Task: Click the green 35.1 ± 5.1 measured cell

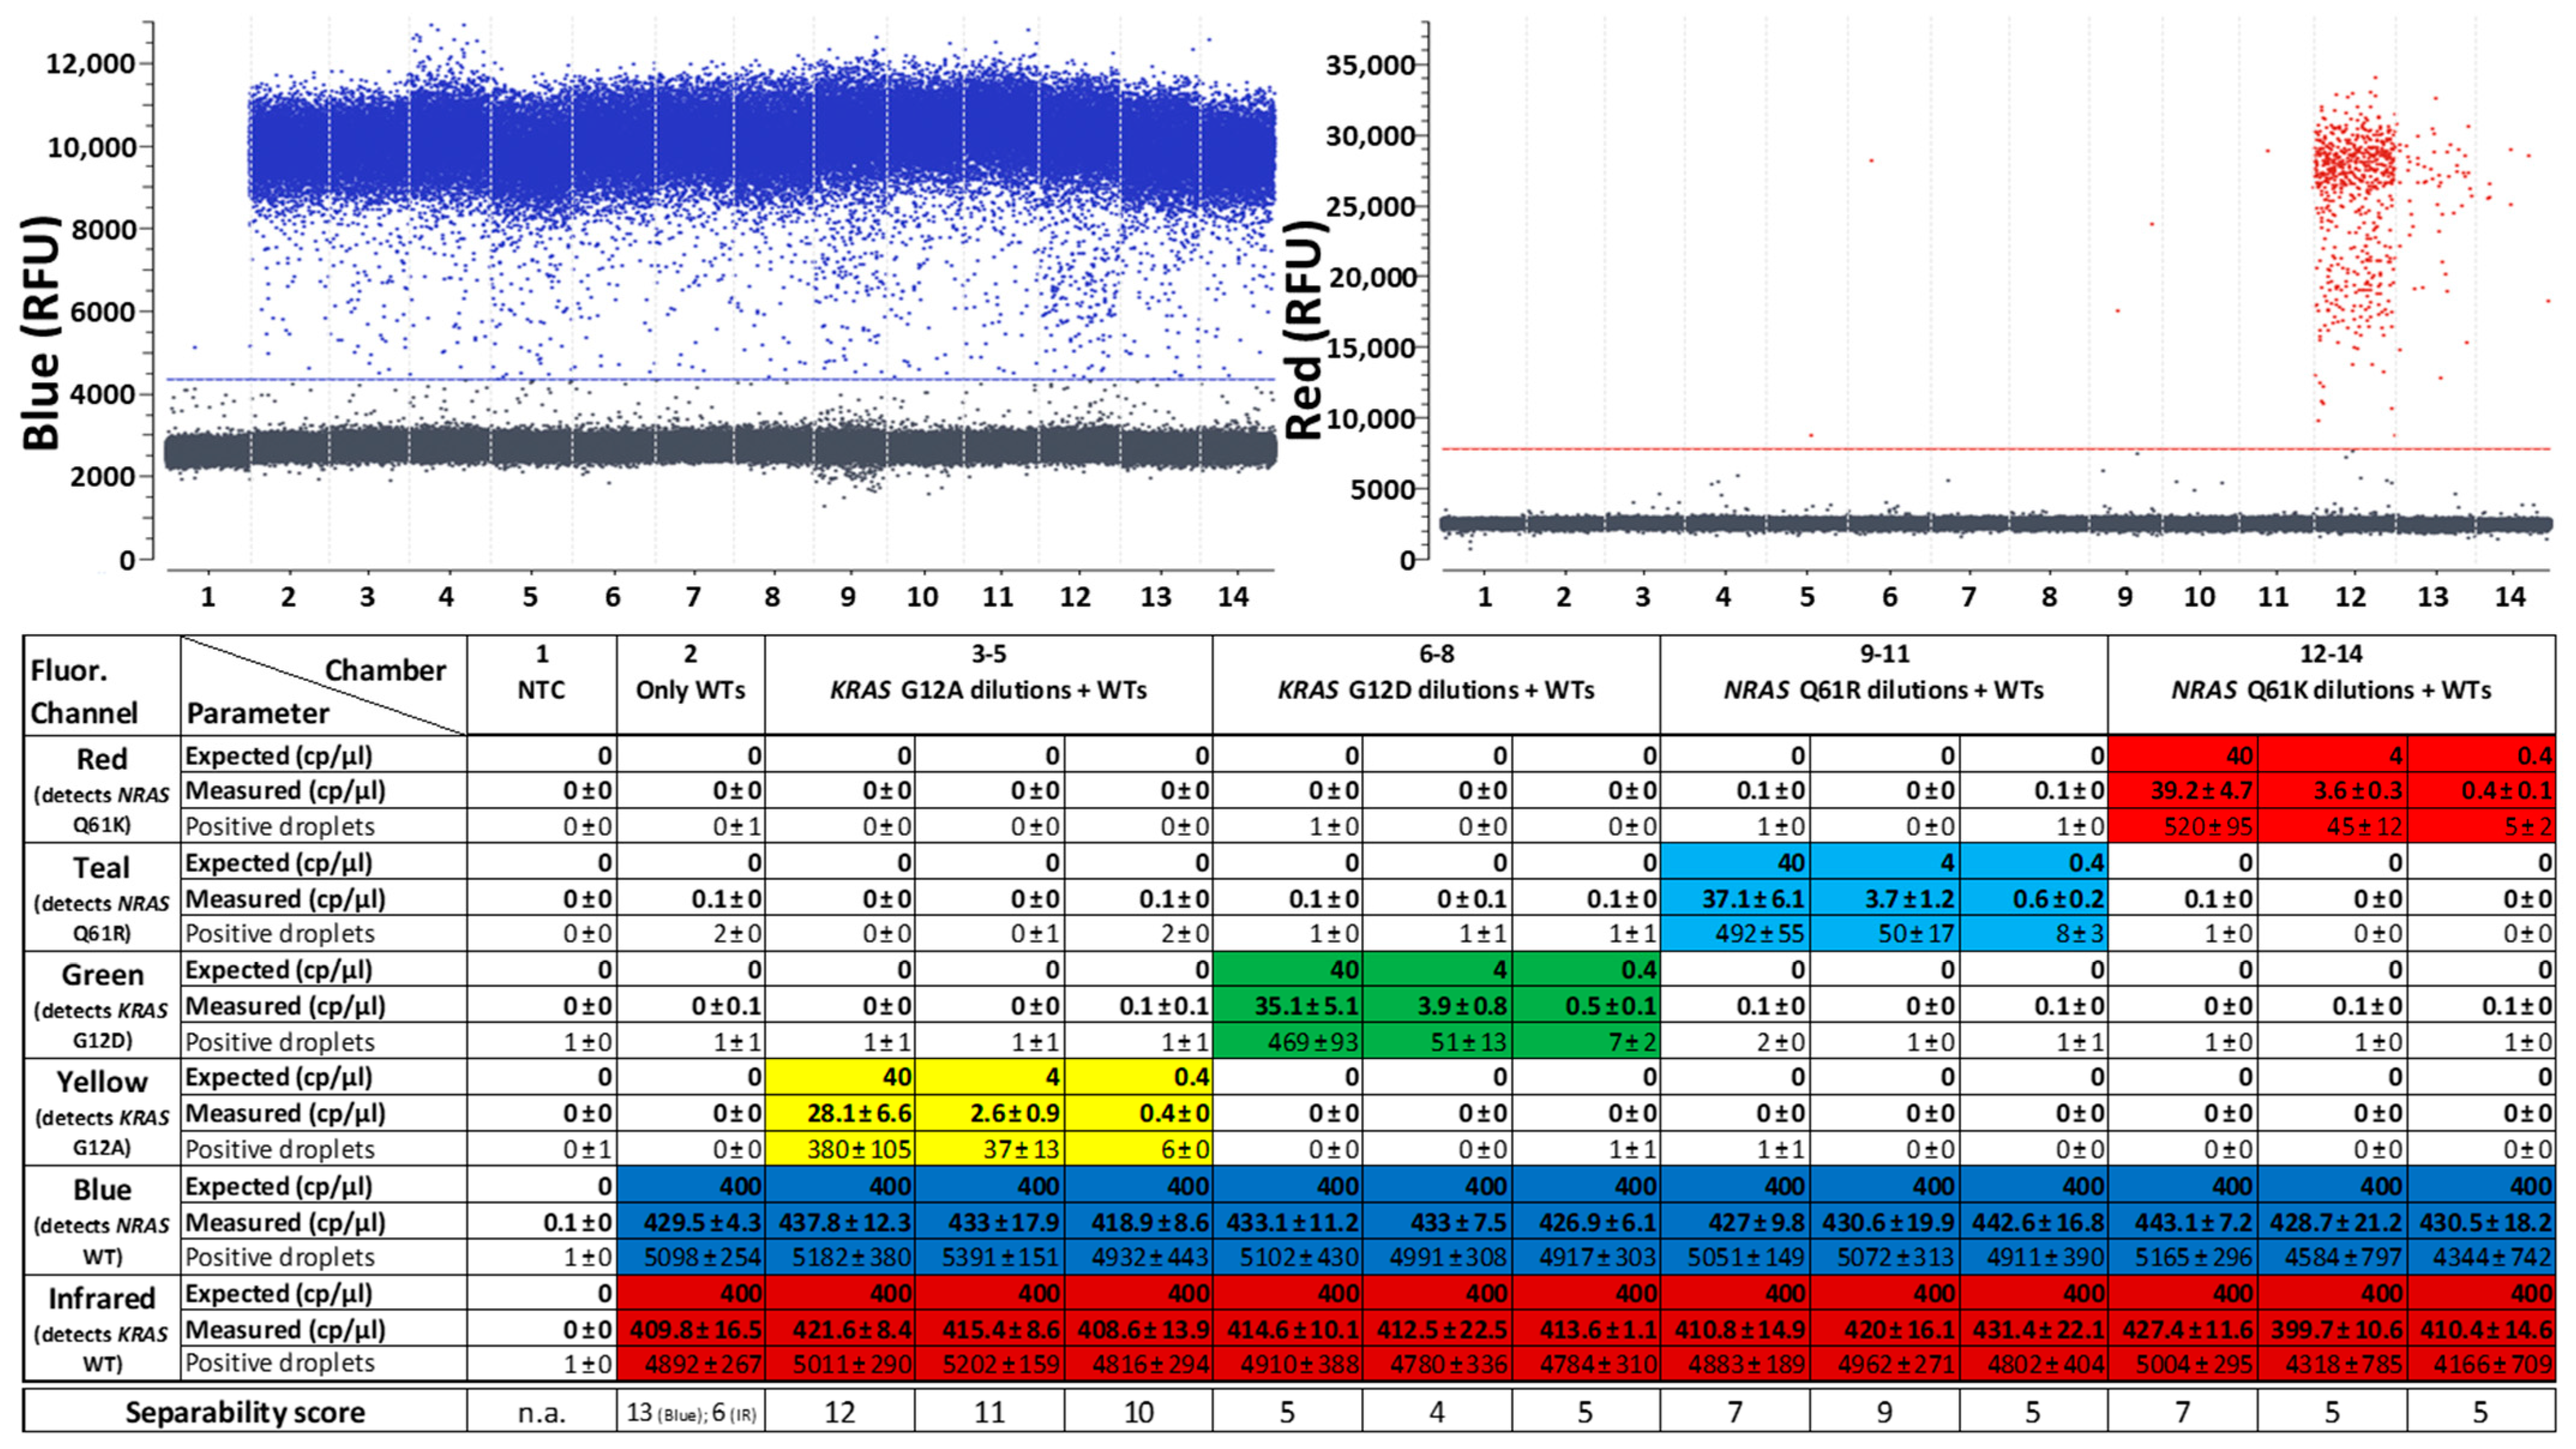Action: click(x=1287, y=1006)
